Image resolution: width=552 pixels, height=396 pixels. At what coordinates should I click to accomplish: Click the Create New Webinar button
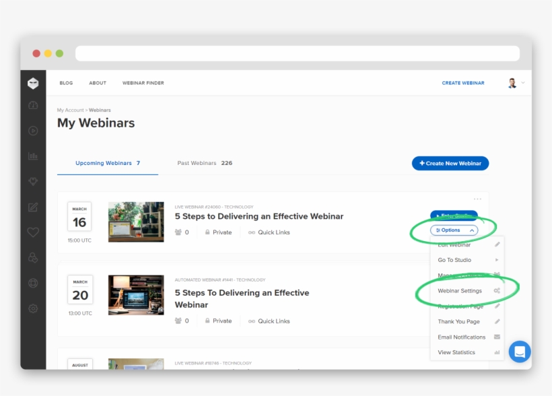point(450,163)
